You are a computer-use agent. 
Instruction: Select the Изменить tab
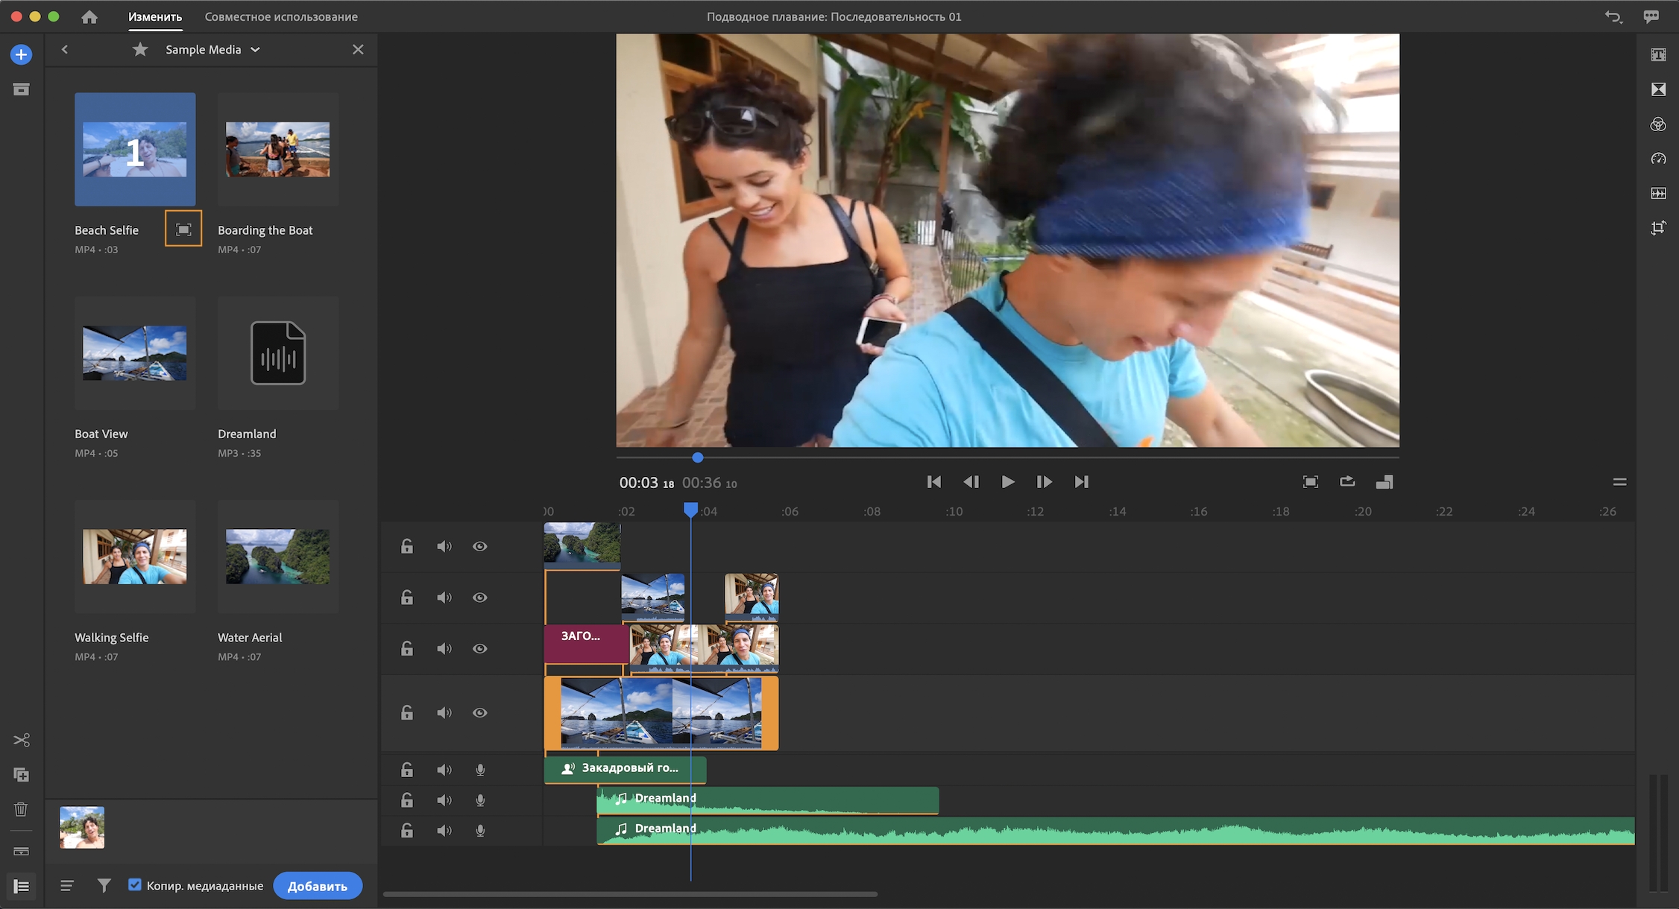pos(155,16)
